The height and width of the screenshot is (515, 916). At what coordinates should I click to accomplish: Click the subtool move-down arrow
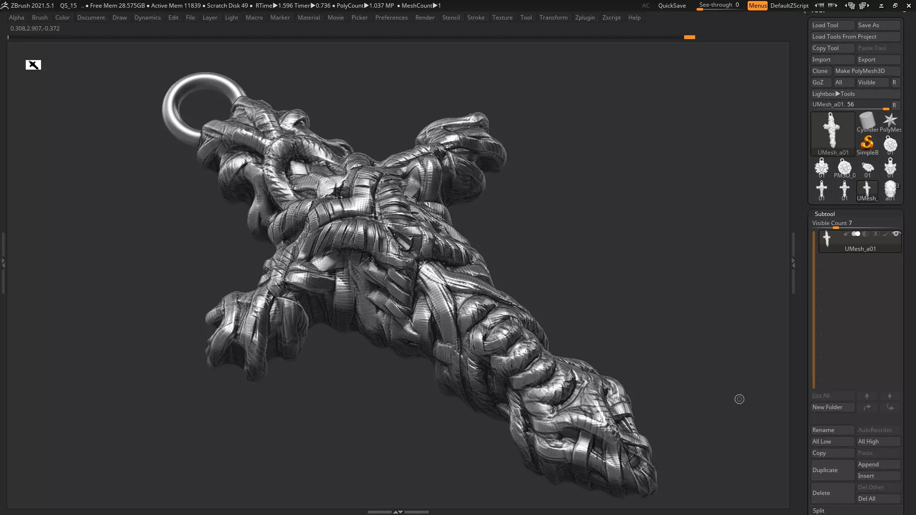pyautogui.click(x=890, y=396)
